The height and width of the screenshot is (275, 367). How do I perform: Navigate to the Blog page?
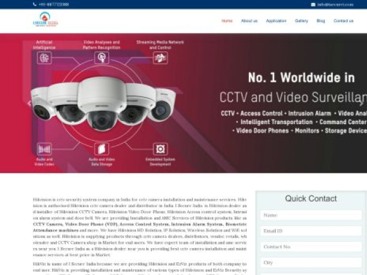321,21
